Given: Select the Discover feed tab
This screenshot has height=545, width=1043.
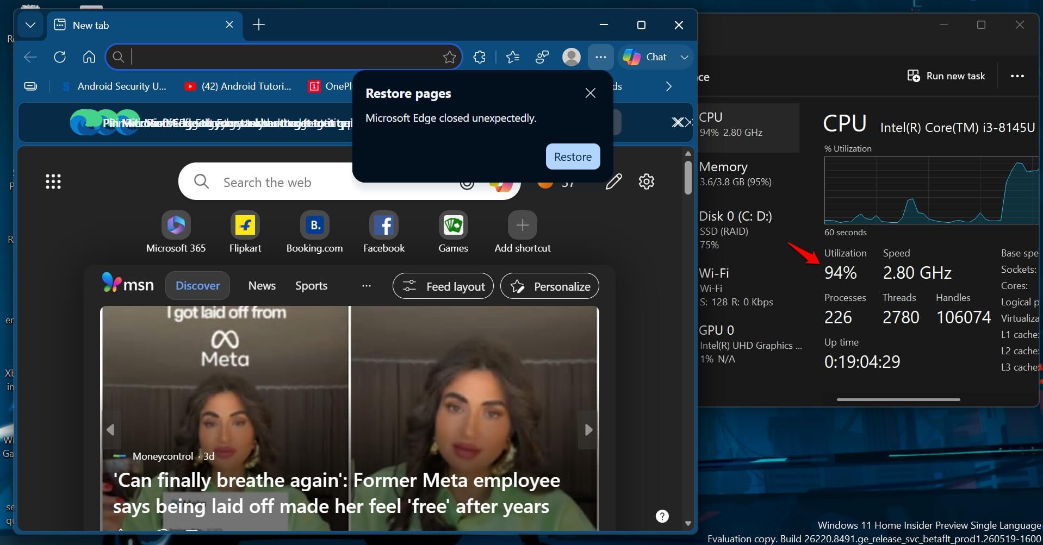Looking at the screenshot, I should tap(197, 286).
